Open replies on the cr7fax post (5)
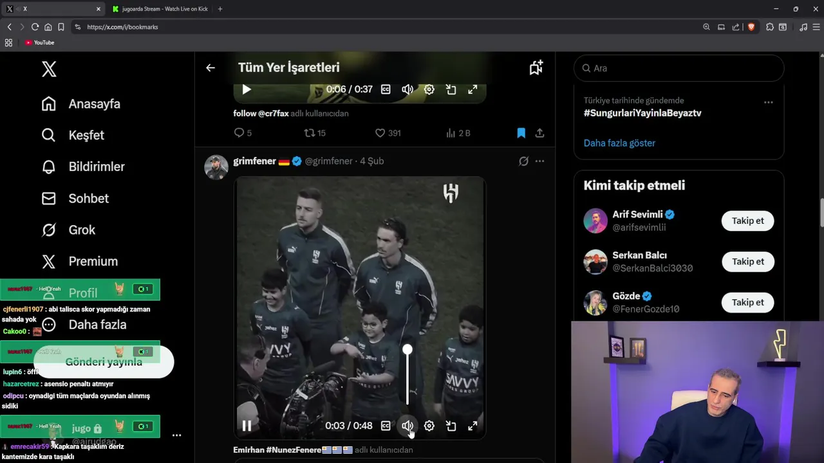Screen dimensions: 824x463 pyautogui.click(x=243, y=133)
